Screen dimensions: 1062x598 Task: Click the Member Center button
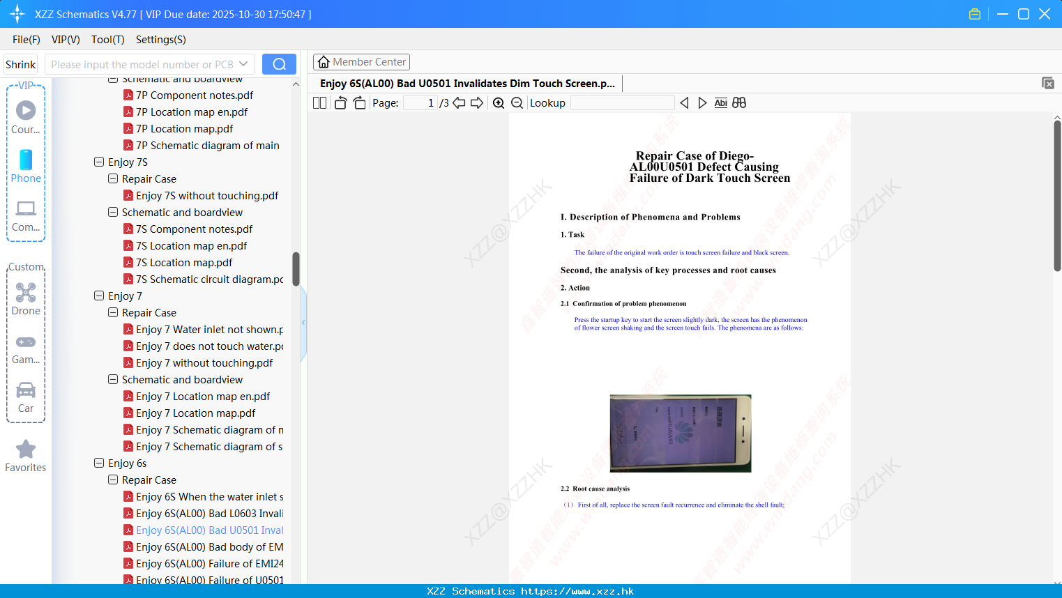[x=361, y=62]
